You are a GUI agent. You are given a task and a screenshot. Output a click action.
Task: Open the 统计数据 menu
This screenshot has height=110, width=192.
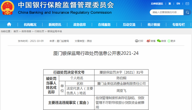coord(154,25)
